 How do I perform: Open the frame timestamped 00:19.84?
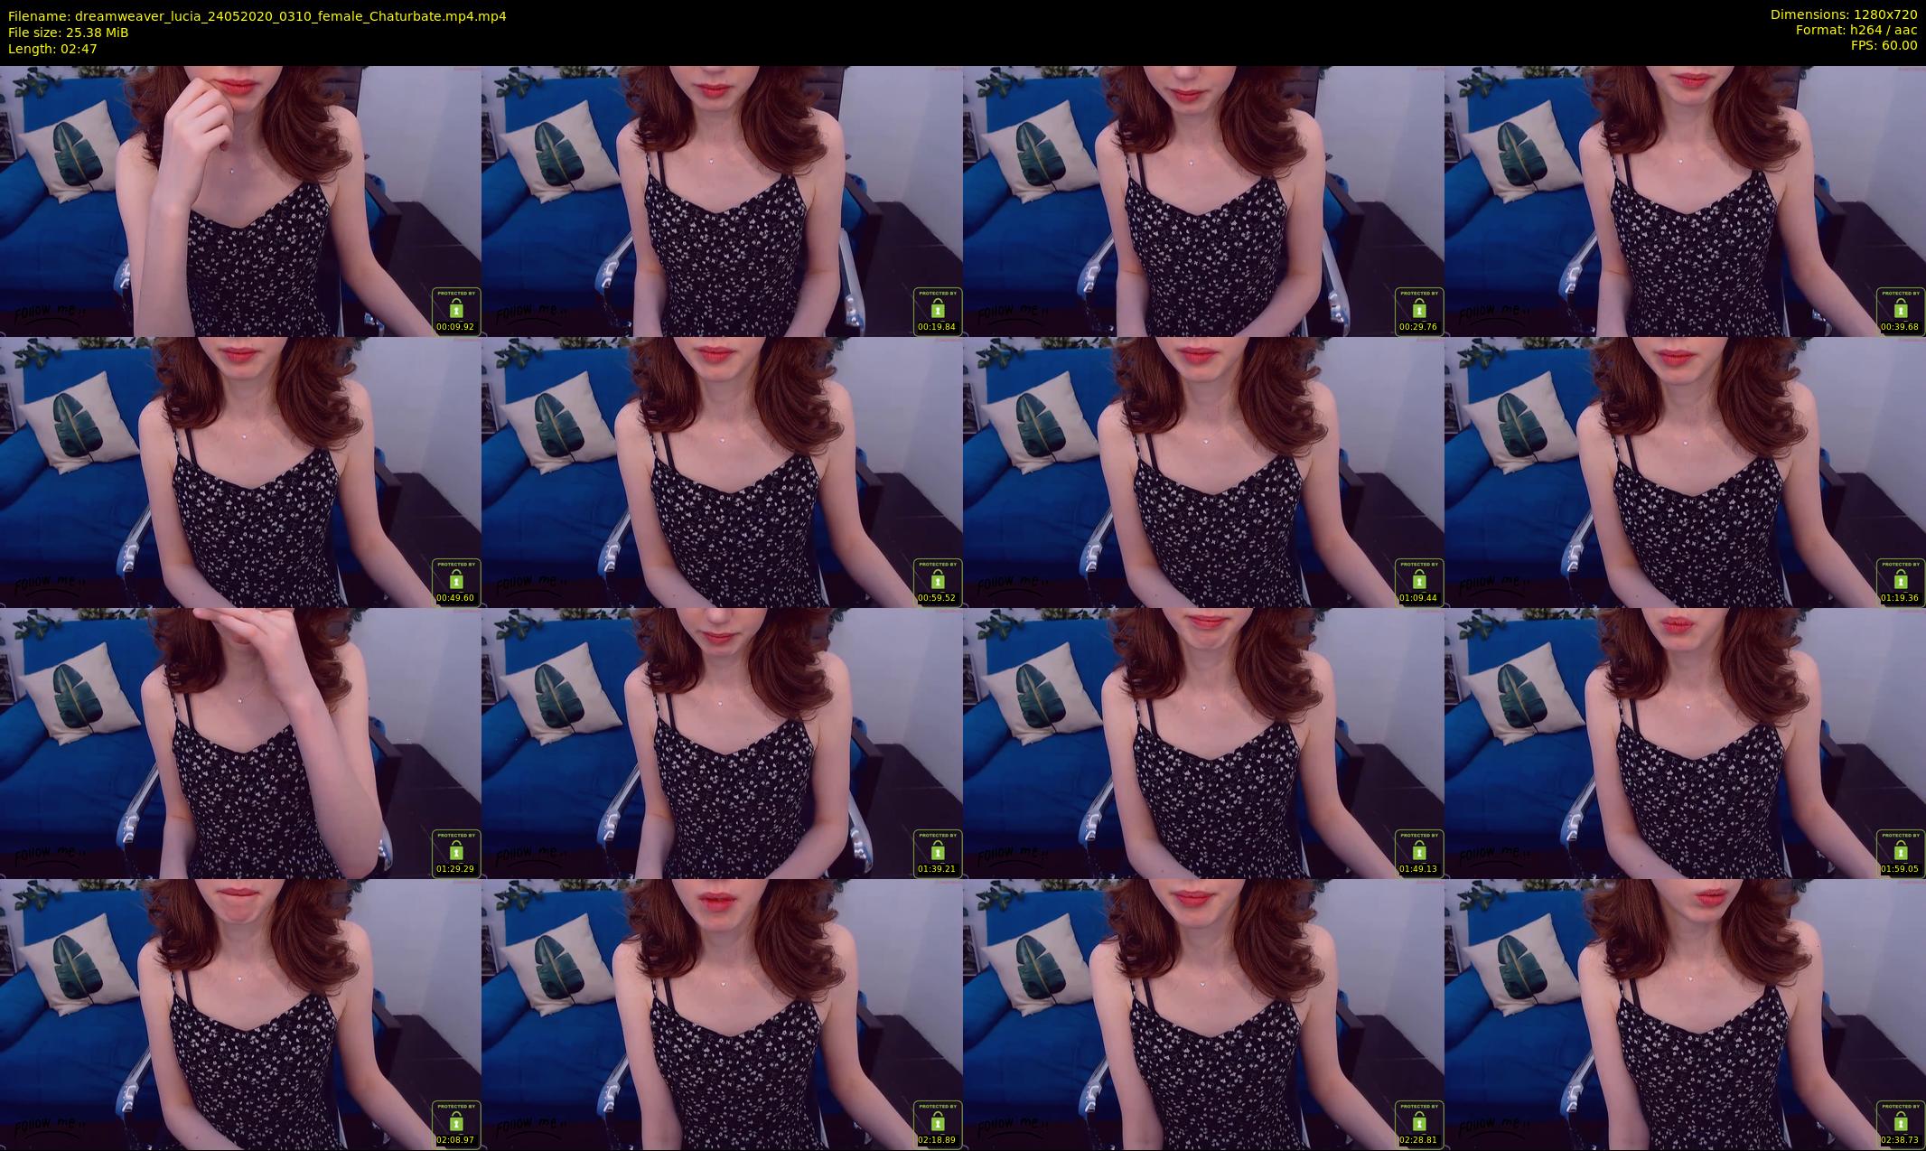click(722, 201)
